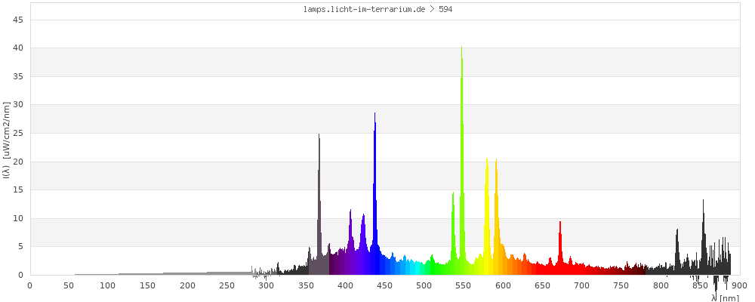This screenshot has height=302, width=755.
Task: Click the chart title "lamps.licht-im-terrarium.de > 594"
Action: point(377,9)
